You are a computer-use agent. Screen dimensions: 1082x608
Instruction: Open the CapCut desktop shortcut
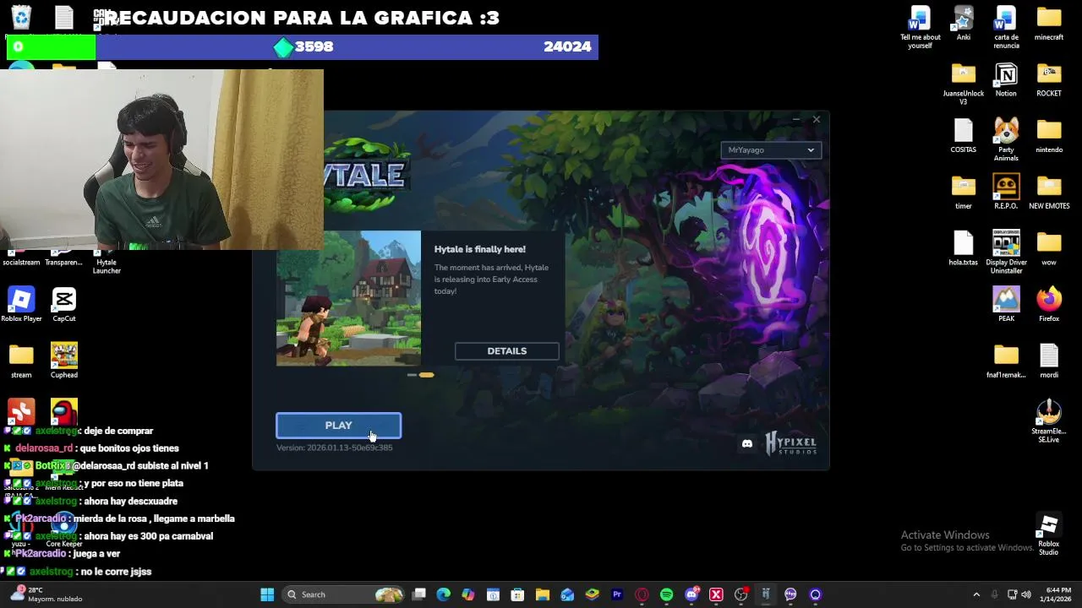point(64,305)
